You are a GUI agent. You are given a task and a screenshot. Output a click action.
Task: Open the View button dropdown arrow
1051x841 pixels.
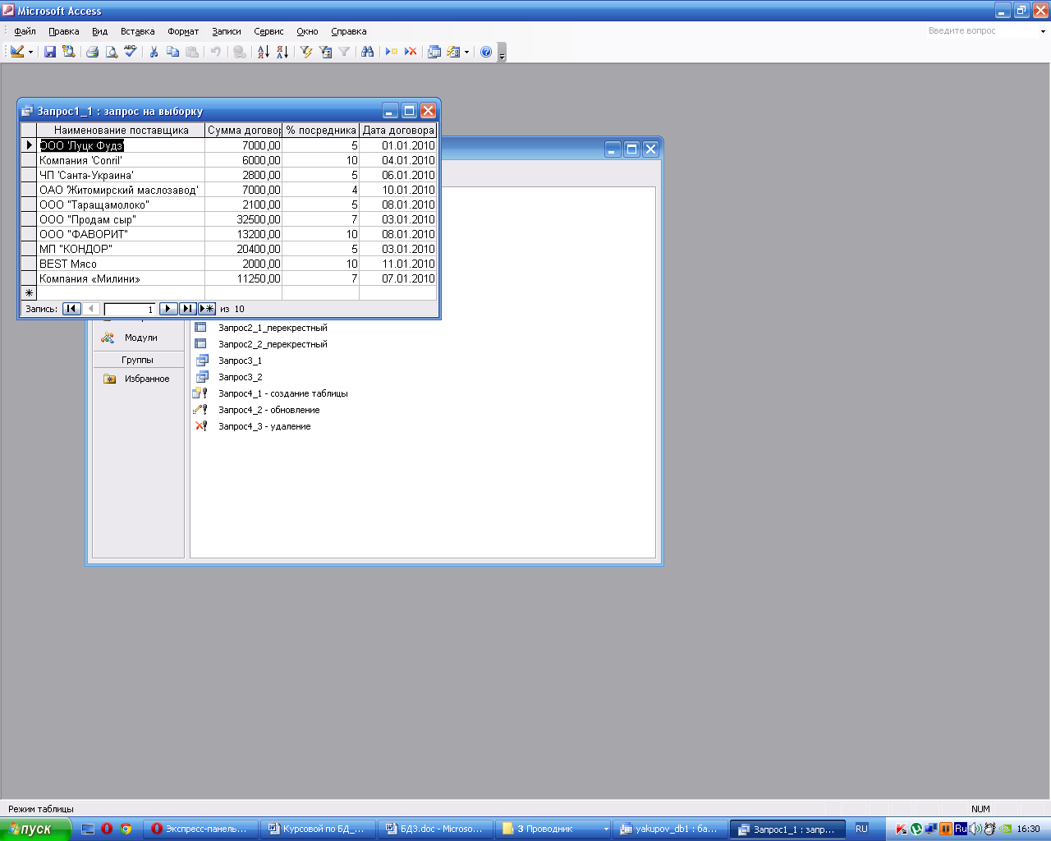[30, 52]
